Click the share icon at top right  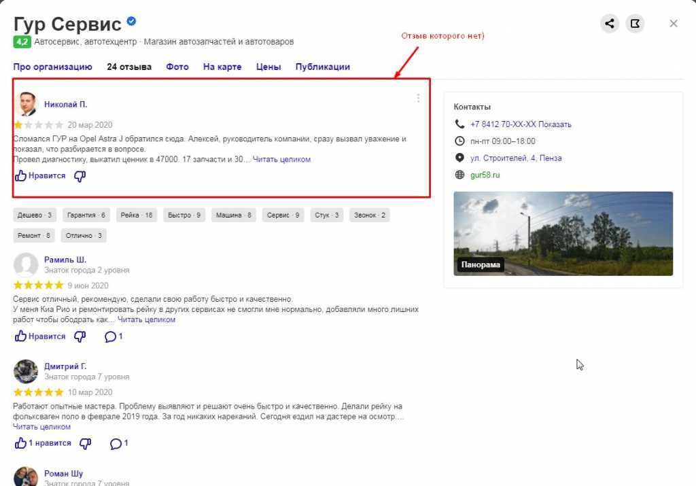(x=609, y=22)
